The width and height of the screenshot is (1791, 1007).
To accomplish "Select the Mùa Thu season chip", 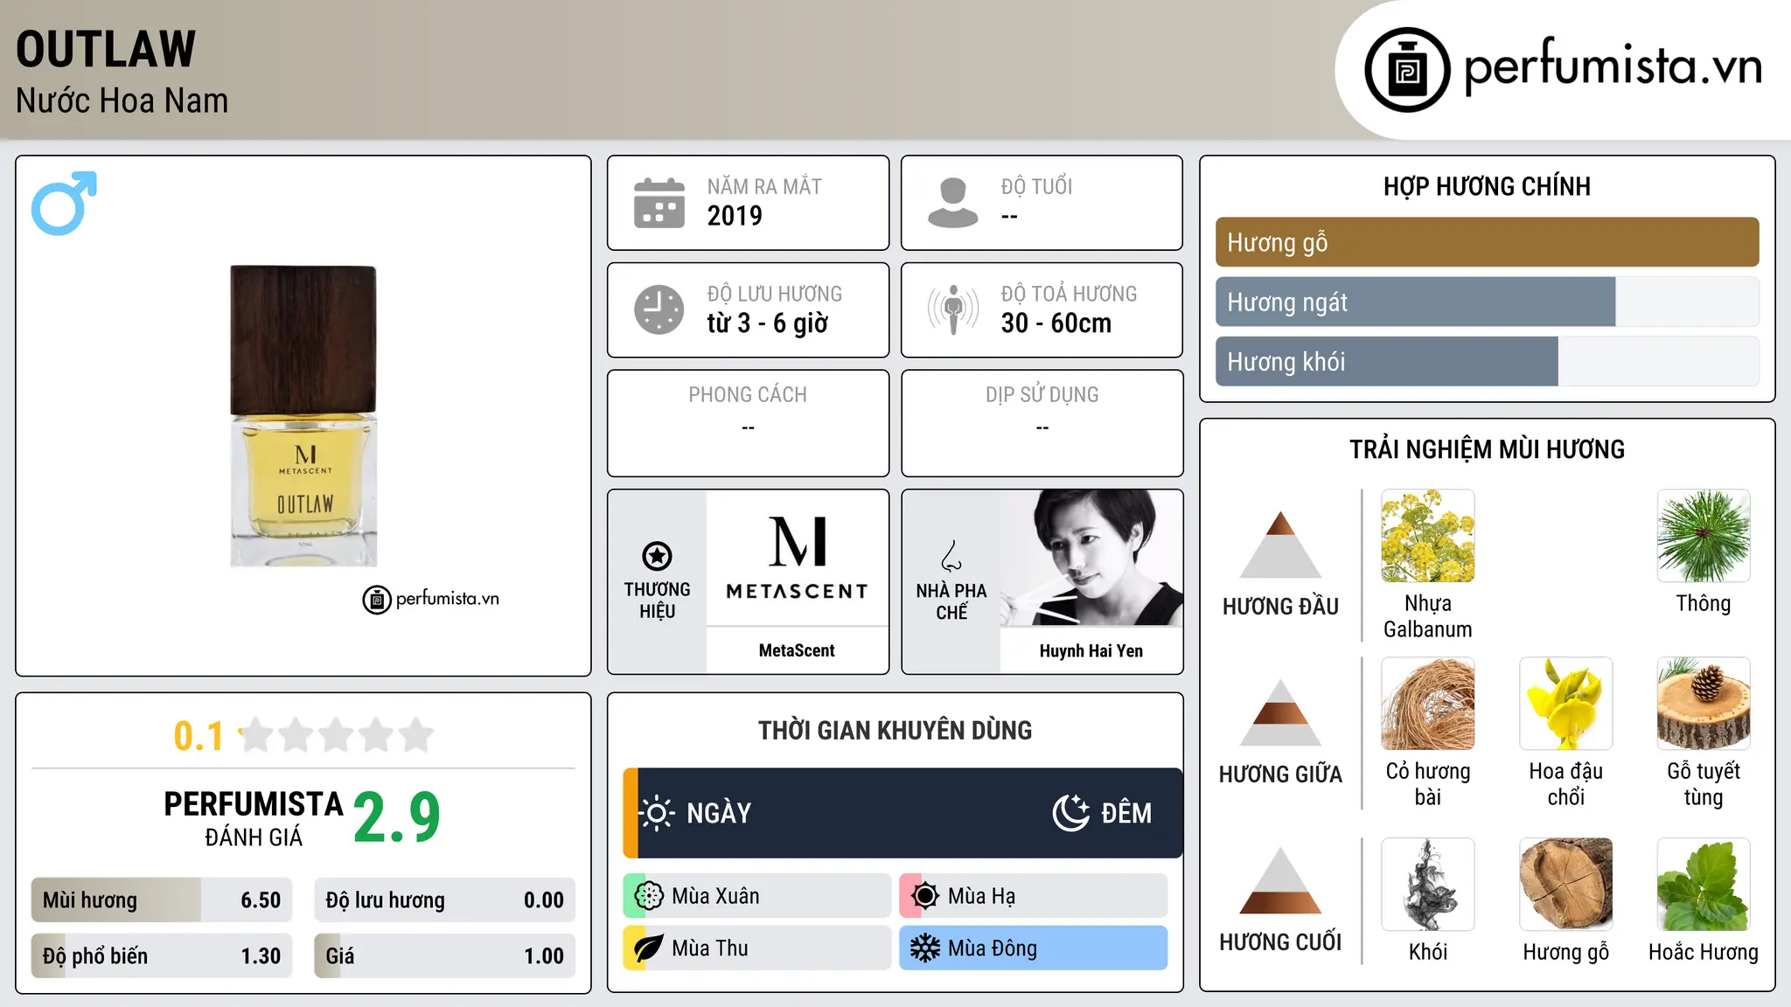I will [x=757, y=948].
